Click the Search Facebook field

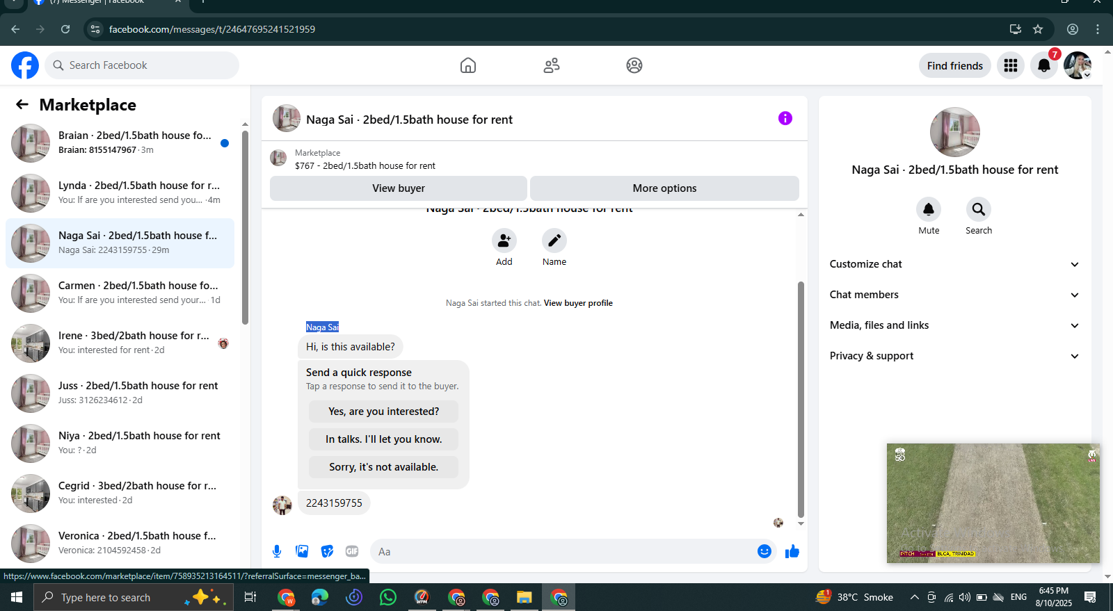pos(143,65)
